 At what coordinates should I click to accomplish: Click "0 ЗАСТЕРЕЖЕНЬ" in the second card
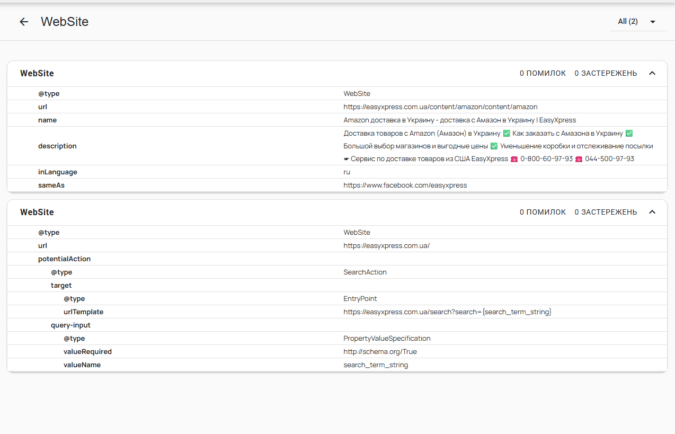606,212
